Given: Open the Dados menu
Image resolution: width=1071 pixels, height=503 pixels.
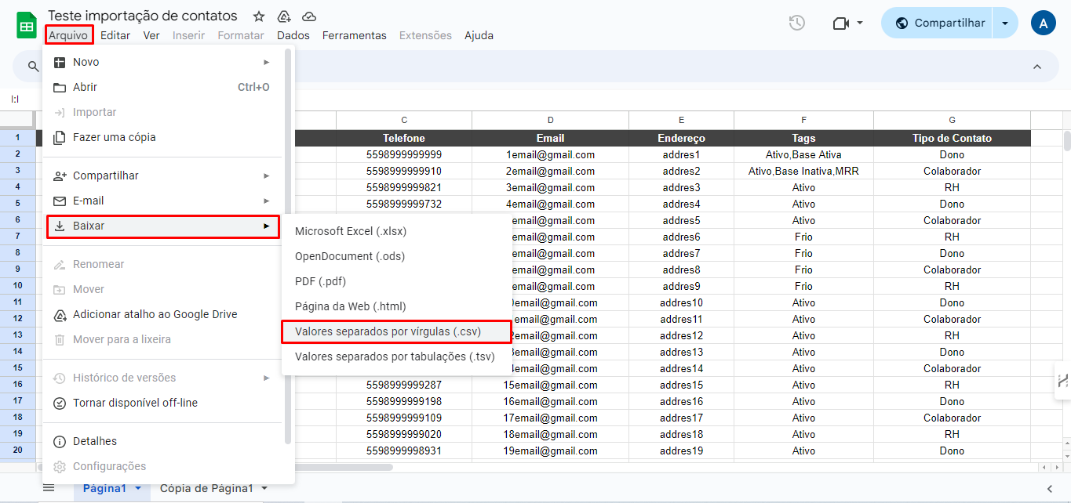Looking at the screenshot, I should click(x=293, y=35).
